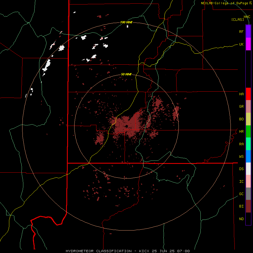Click the brown BI legend swatch
The height and width of the screenshot is (253, 253).
point(248,206)
